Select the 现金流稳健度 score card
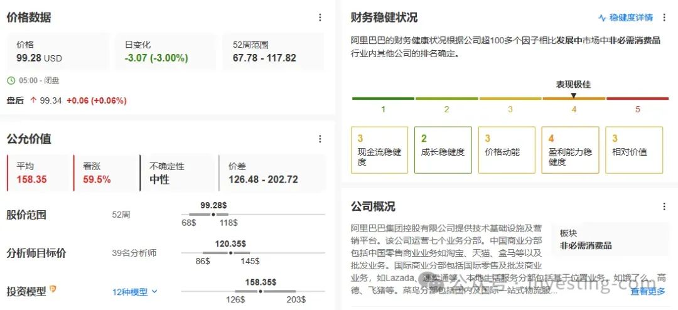The height and width of the screenshot is (310, 678). coord(380,150)
